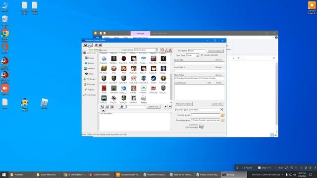317x178 pixels.
Task: Open the Windows Start menu
Action: [x=4, y=175]
